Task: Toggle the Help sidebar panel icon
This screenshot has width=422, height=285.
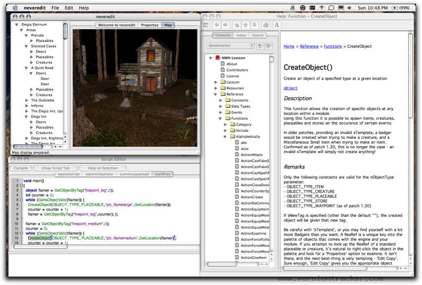Action: (206, 24)
